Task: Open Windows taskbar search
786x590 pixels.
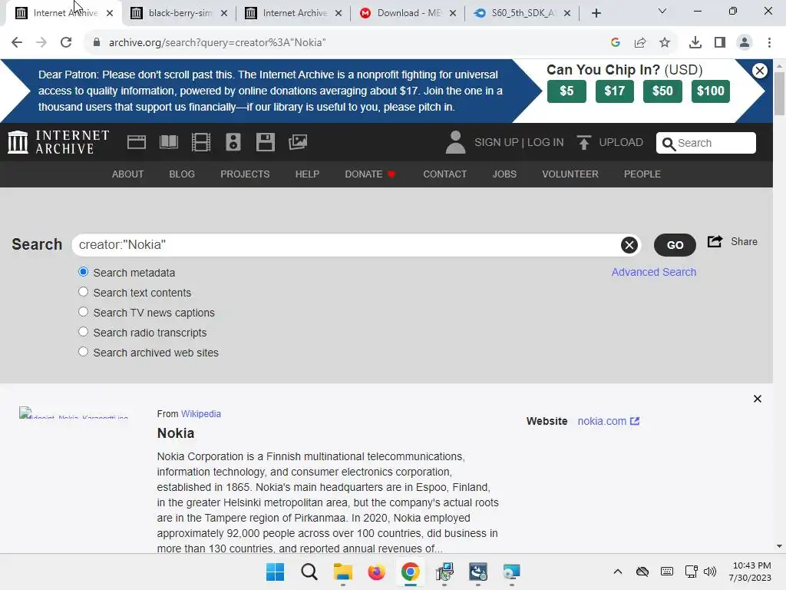Action: (x=309, y=572)
